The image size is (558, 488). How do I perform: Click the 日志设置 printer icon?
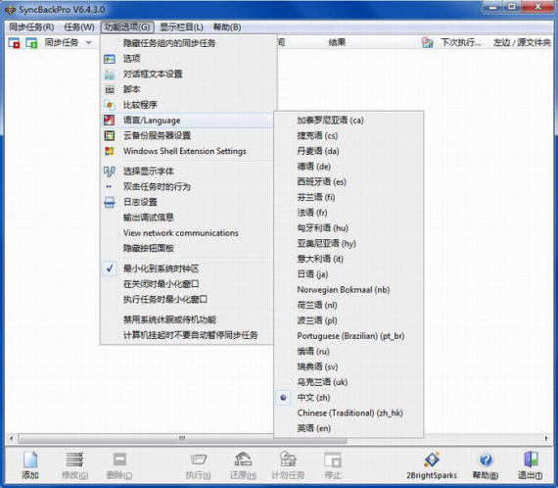click(110, 202)
